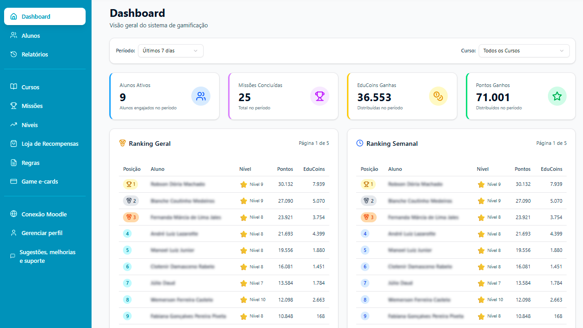Open the Missões sidebar item
This screenshot has height=328, width=583.
click(32, 106)
